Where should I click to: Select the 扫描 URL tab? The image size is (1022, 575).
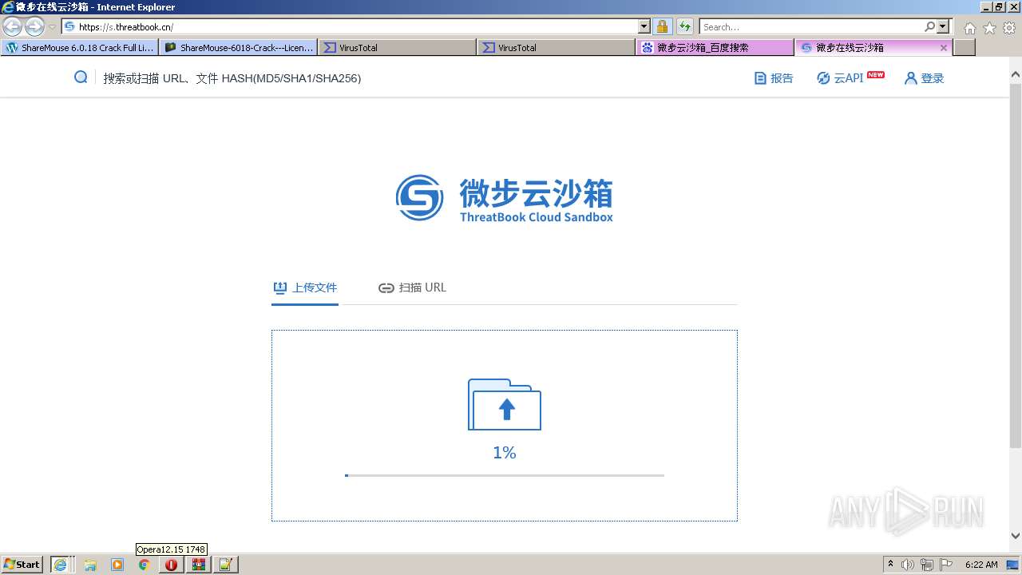click(412, 287)
